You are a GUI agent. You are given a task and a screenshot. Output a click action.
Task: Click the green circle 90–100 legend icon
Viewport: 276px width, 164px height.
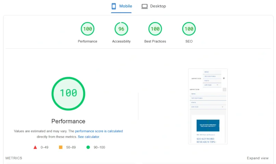88,147
